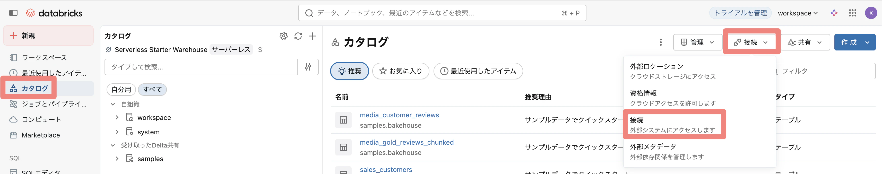Toggle the 接続 dropdown button
Image resolution: width=882 pixels, height=174 pixels.
point(751,42)
